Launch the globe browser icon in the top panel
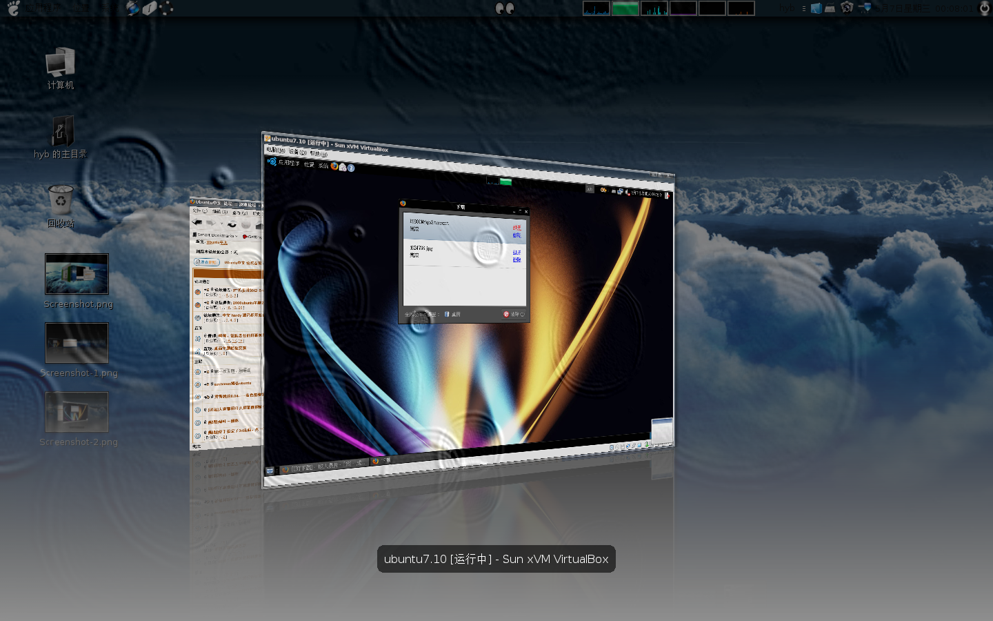This screenshot has width=993, height=621. [x=132, y=8]
